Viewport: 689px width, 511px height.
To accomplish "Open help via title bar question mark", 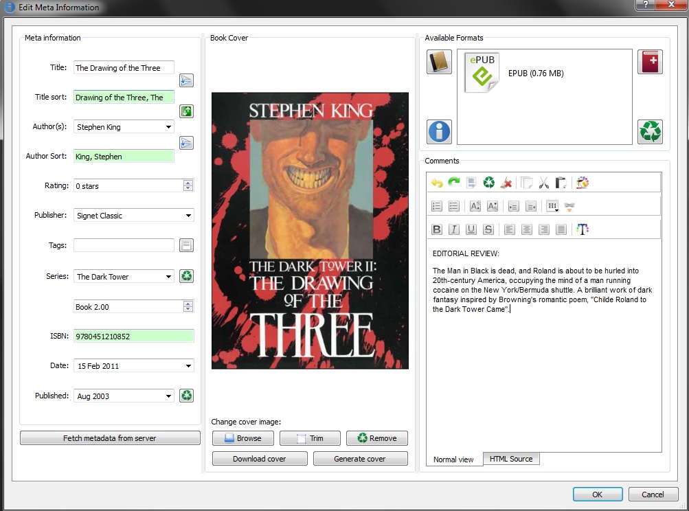I will [646, 4].
